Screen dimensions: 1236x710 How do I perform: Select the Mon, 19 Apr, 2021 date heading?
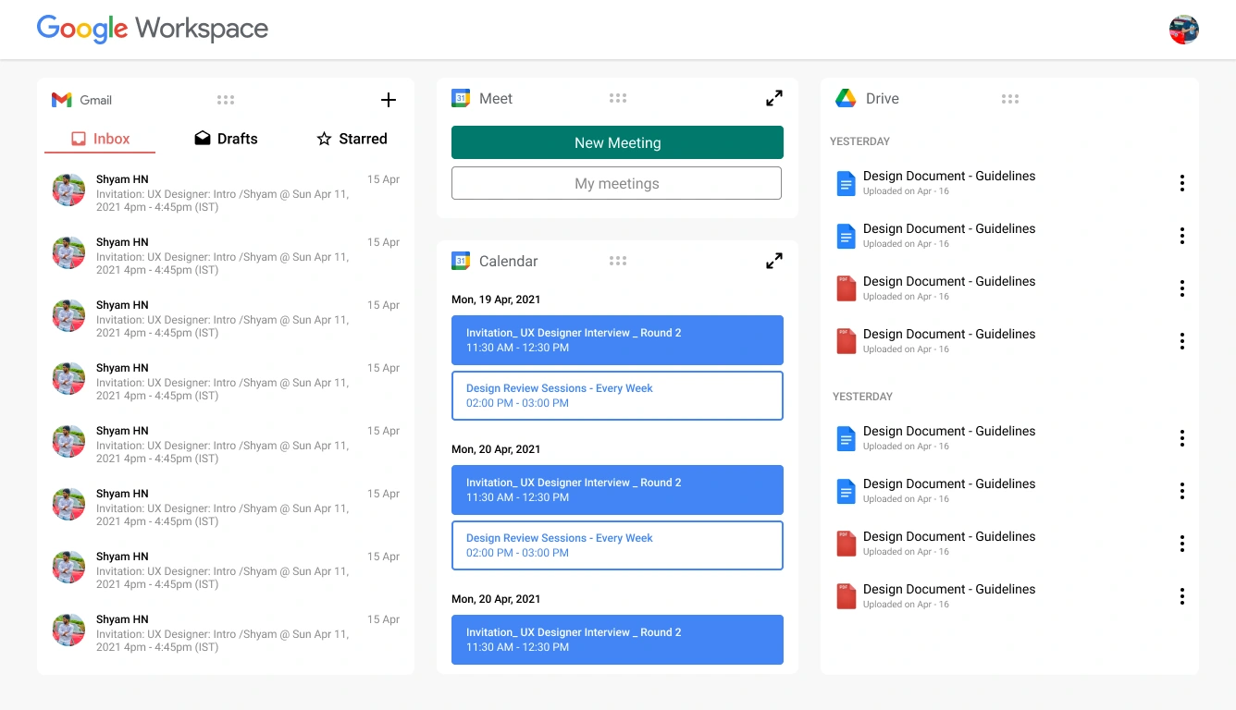point(496,300)
